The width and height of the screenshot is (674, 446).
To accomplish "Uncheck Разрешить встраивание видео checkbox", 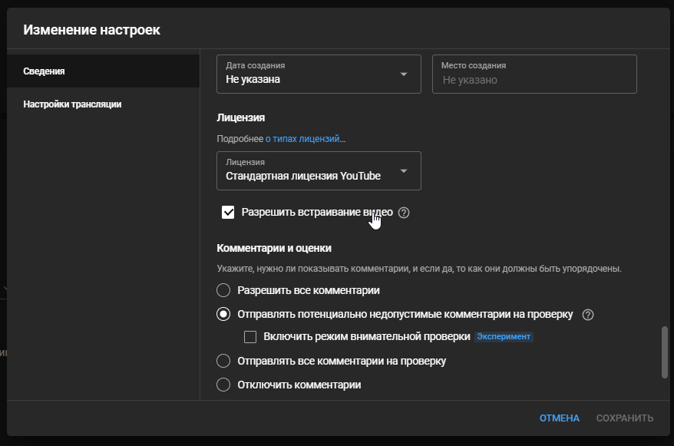I will click(228, 213).
